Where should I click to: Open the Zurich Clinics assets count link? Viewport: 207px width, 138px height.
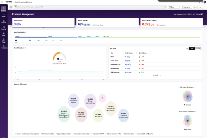[127, 60]
